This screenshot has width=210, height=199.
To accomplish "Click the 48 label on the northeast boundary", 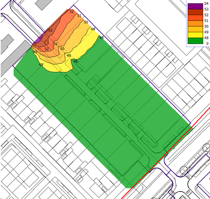I will coord(101,38).
